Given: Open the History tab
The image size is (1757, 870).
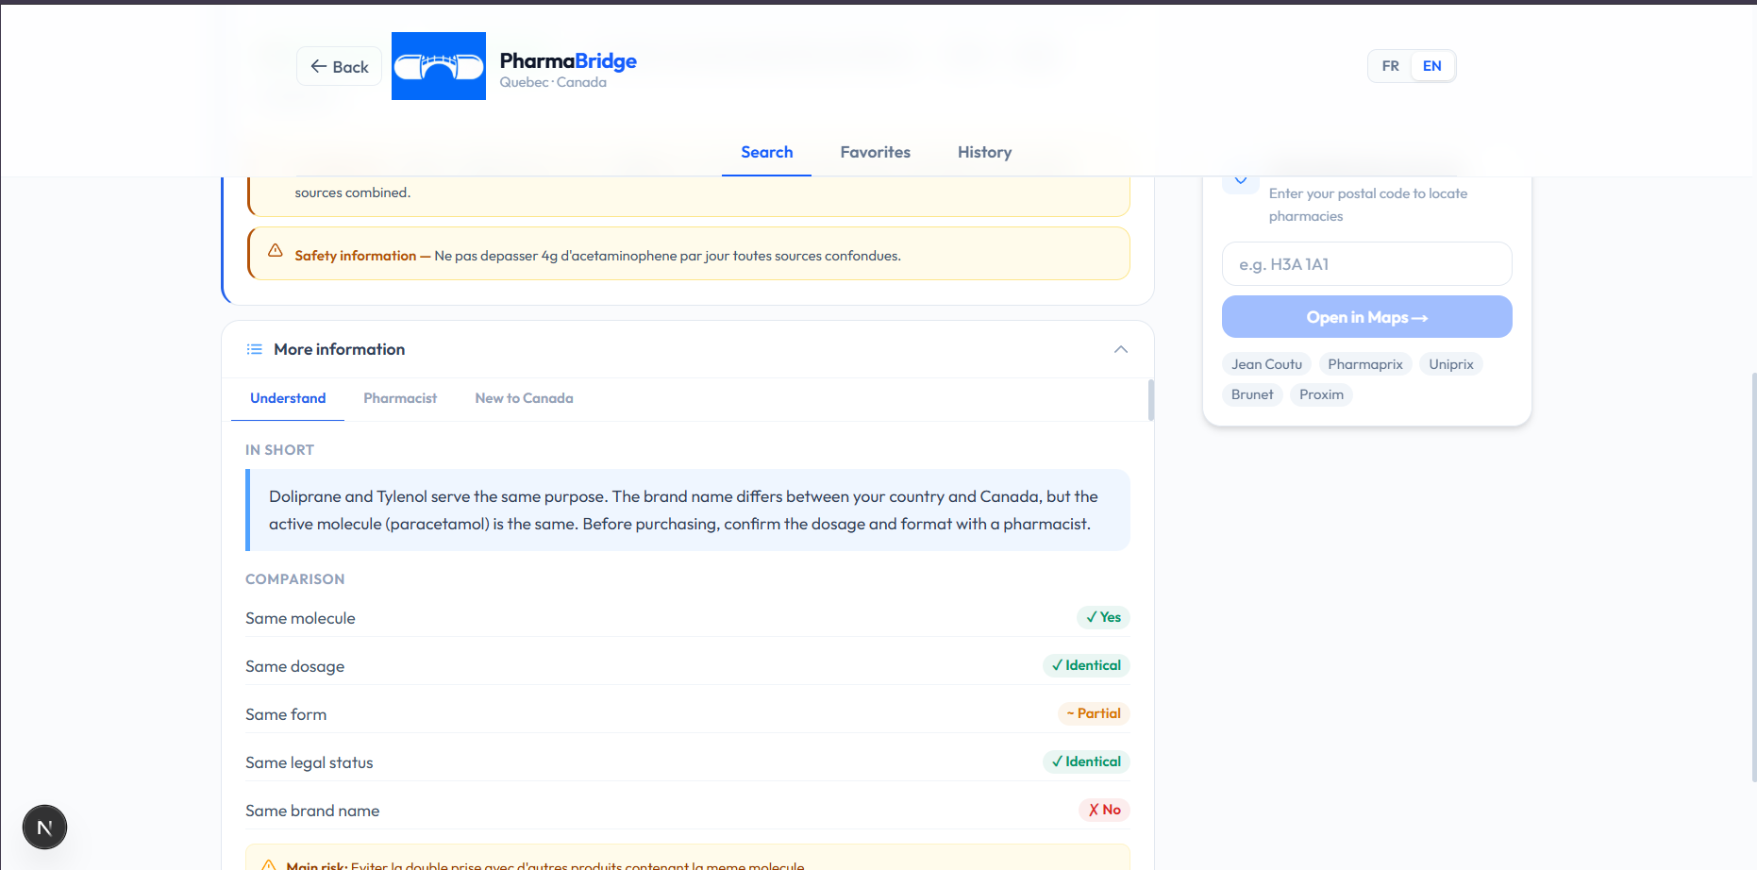Looking at the screenshot, I should point(984,152).
